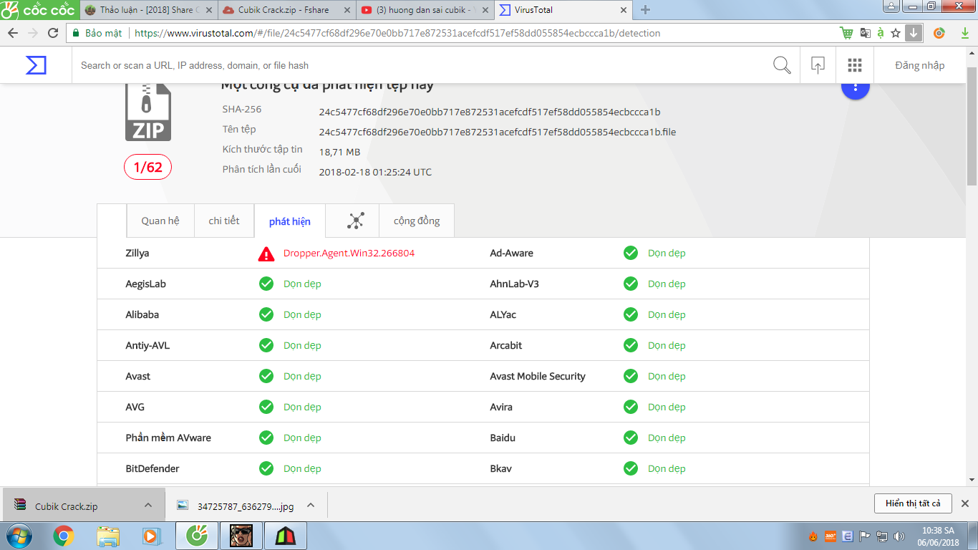Click the page vertical scrollbar thumb
The width and height of the screenshot is (978, 550).
(972, 127)
